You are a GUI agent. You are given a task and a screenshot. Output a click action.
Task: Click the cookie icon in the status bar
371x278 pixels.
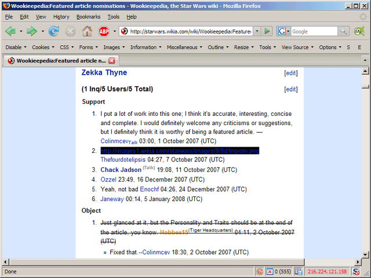pos(260,272)
